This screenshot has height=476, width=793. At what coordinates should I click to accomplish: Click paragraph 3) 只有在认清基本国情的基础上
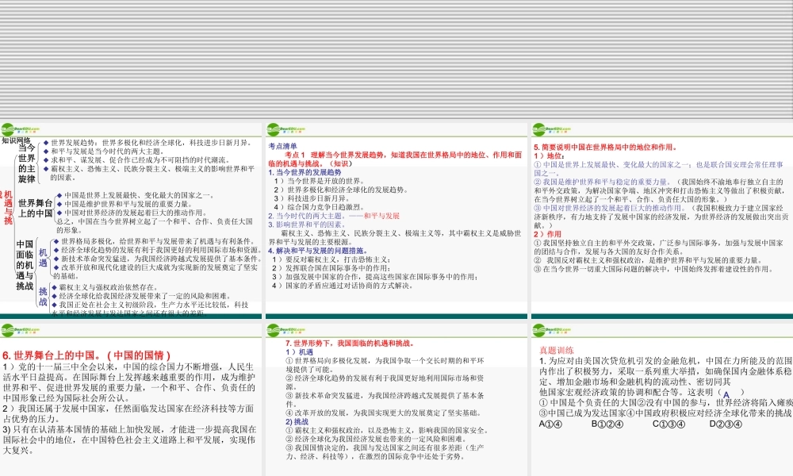(x=129, y=440)
